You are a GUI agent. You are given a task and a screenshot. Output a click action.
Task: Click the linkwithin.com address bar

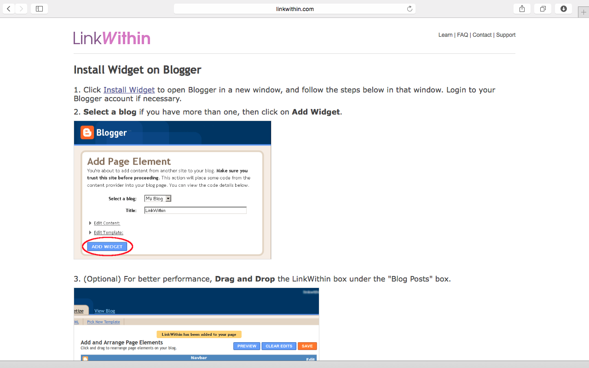click(x=294, y=9)
